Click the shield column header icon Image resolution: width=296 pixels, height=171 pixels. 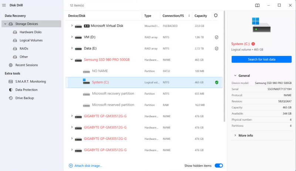216,16
